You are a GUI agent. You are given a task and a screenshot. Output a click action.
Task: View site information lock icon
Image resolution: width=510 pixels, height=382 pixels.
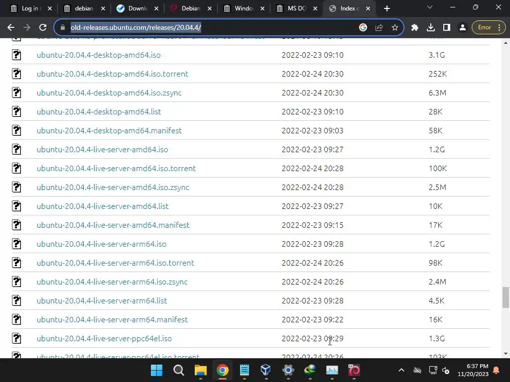click(x=63, y=28)
